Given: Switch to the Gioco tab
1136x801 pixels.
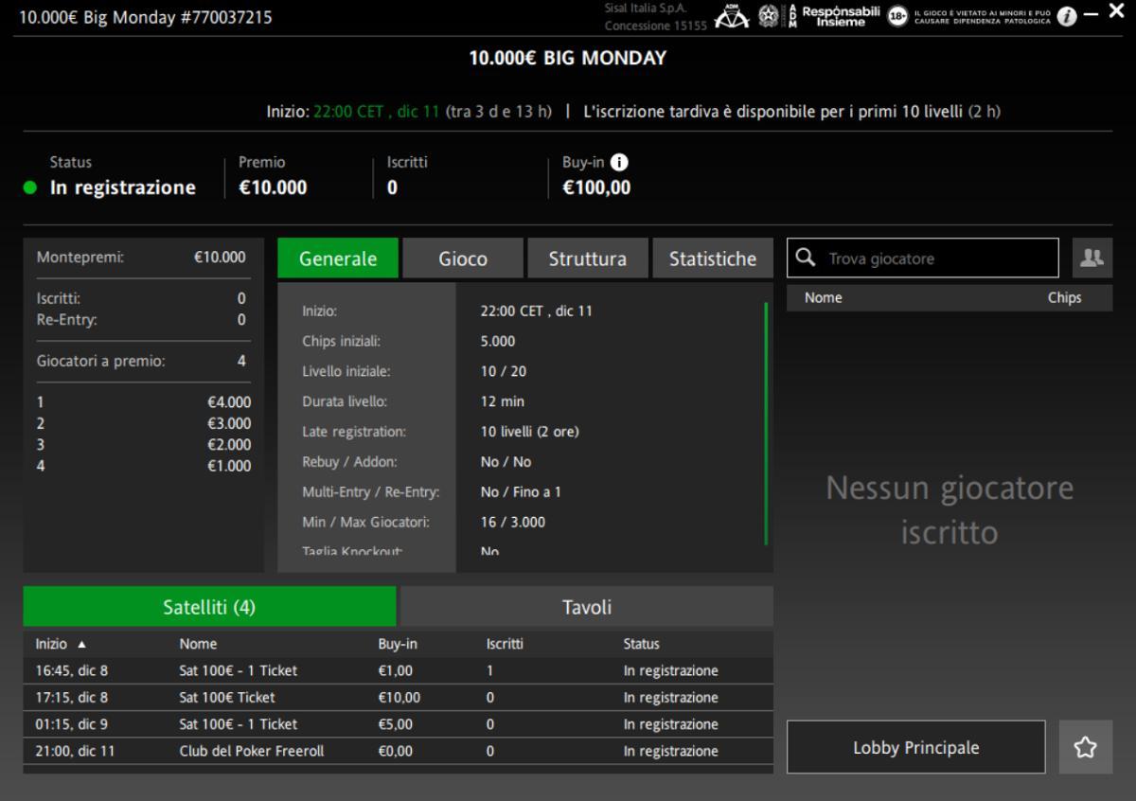Looking at the screenshot, I should (x=462, y=258).
